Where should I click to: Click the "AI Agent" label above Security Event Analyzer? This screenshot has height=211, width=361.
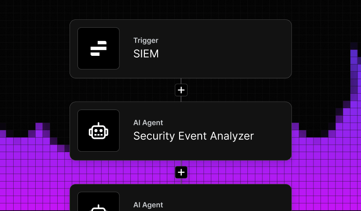[148, 123]
